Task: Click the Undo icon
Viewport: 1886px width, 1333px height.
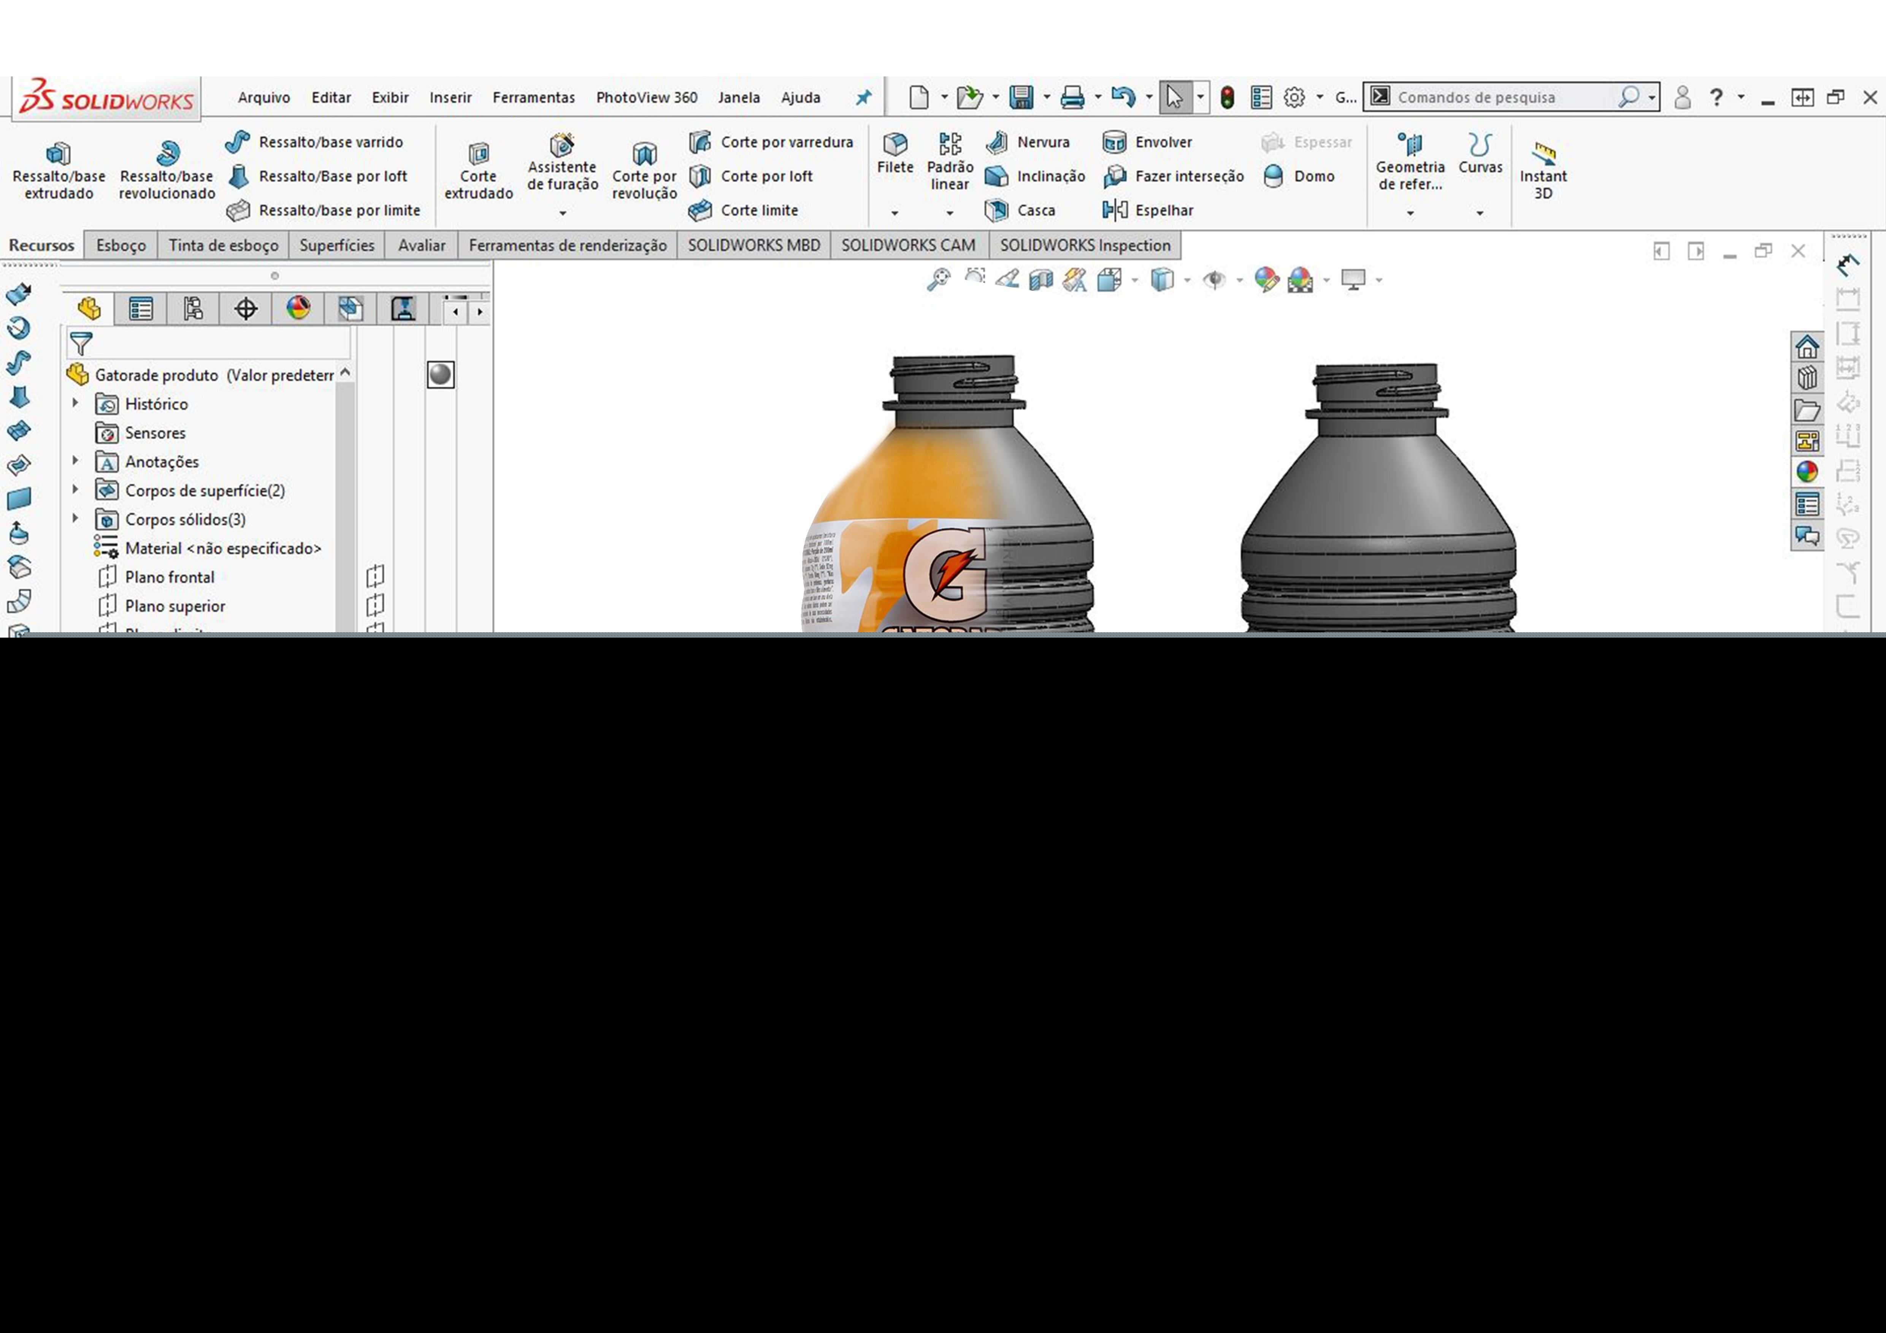Action: click(x=1123, y=98)
